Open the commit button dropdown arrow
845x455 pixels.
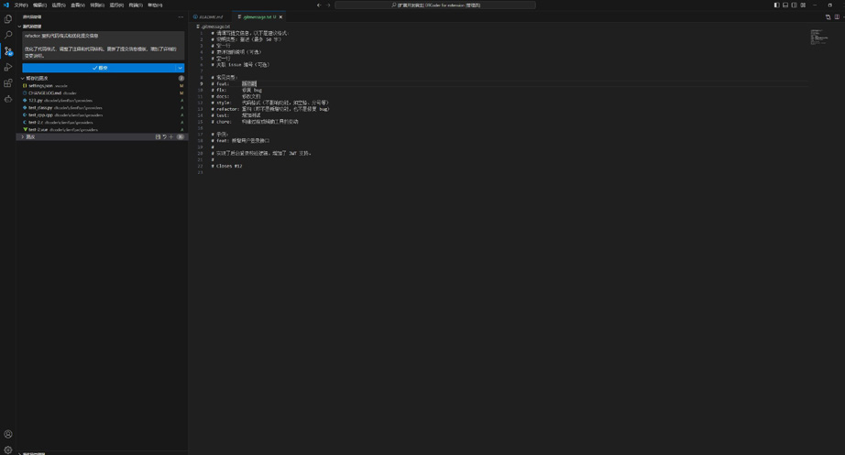pos(180,68)
